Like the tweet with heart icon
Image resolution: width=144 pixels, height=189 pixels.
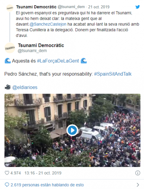pos(7,173)
